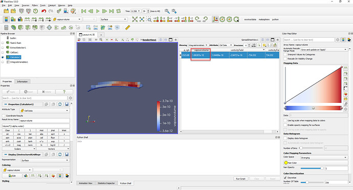353x190 pixels.
Task: Open the Surface representation dropdown in toolbar
Action: tap(114, 19)
